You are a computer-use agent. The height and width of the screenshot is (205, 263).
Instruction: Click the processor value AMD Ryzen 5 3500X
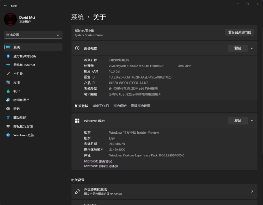(x=136, y=66)
